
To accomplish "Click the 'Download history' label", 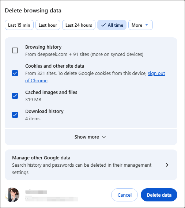I will tap(44, 111).
